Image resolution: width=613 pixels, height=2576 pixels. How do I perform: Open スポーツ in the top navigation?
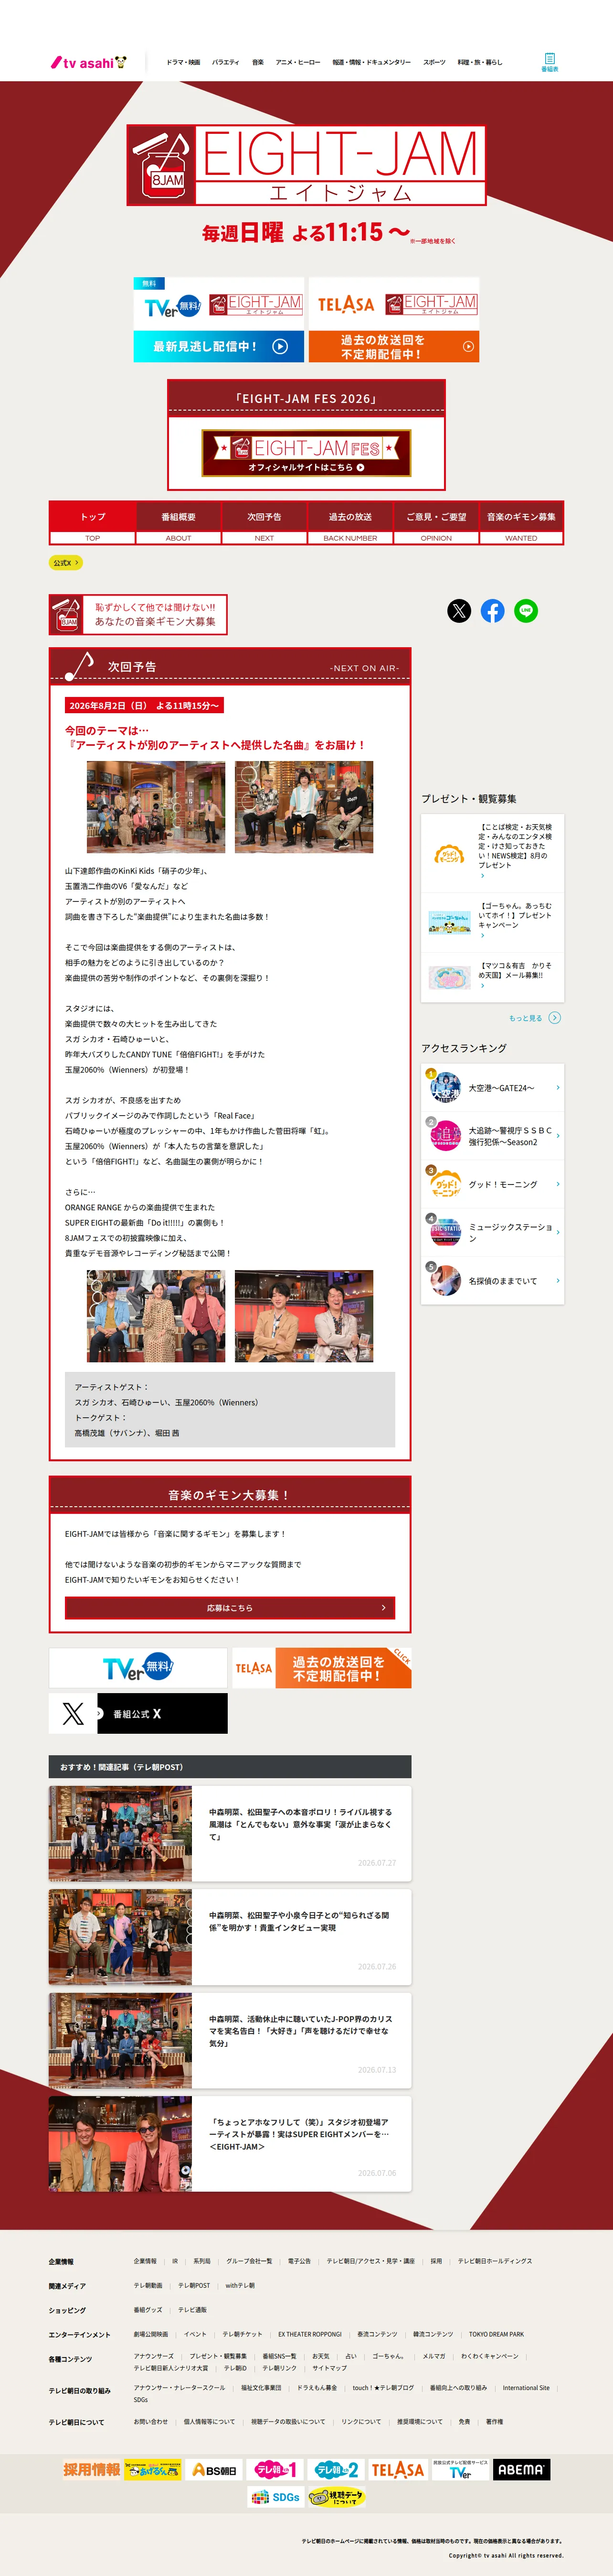coord(434,62)
